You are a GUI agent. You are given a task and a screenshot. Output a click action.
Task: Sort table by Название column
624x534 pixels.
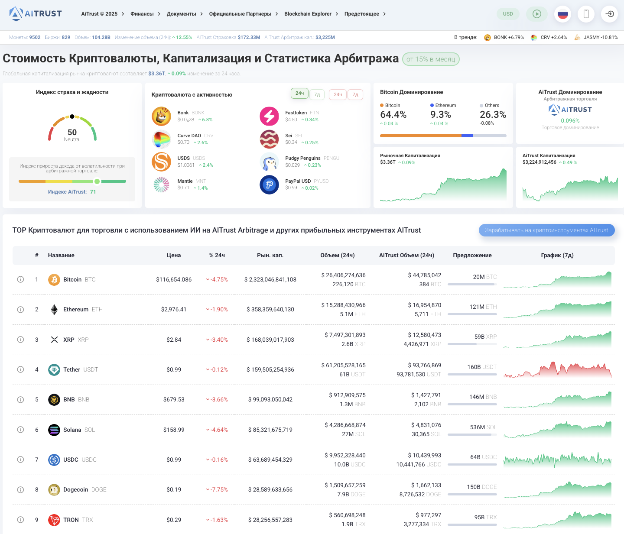pyautogui.click(x=61, y=255)
